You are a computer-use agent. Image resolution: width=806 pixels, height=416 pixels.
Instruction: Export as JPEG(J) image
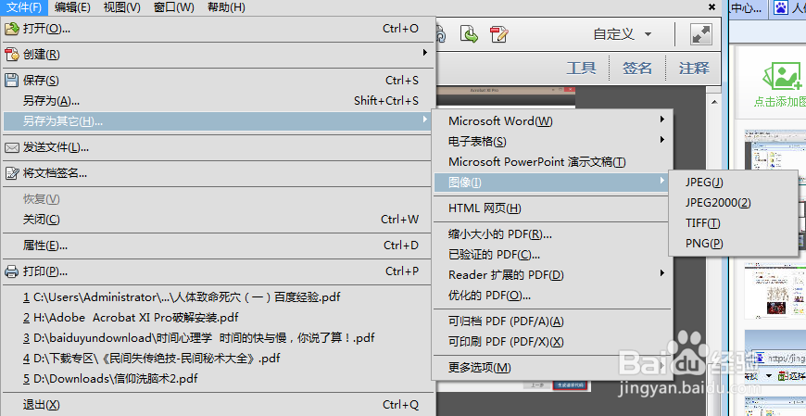click(734, 183)
